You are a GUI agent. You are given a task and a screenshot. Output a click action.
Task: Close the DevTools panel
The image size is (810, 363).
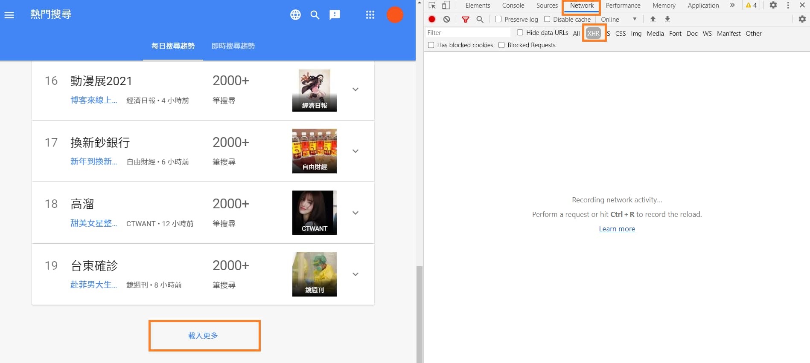tap(802, 5)
